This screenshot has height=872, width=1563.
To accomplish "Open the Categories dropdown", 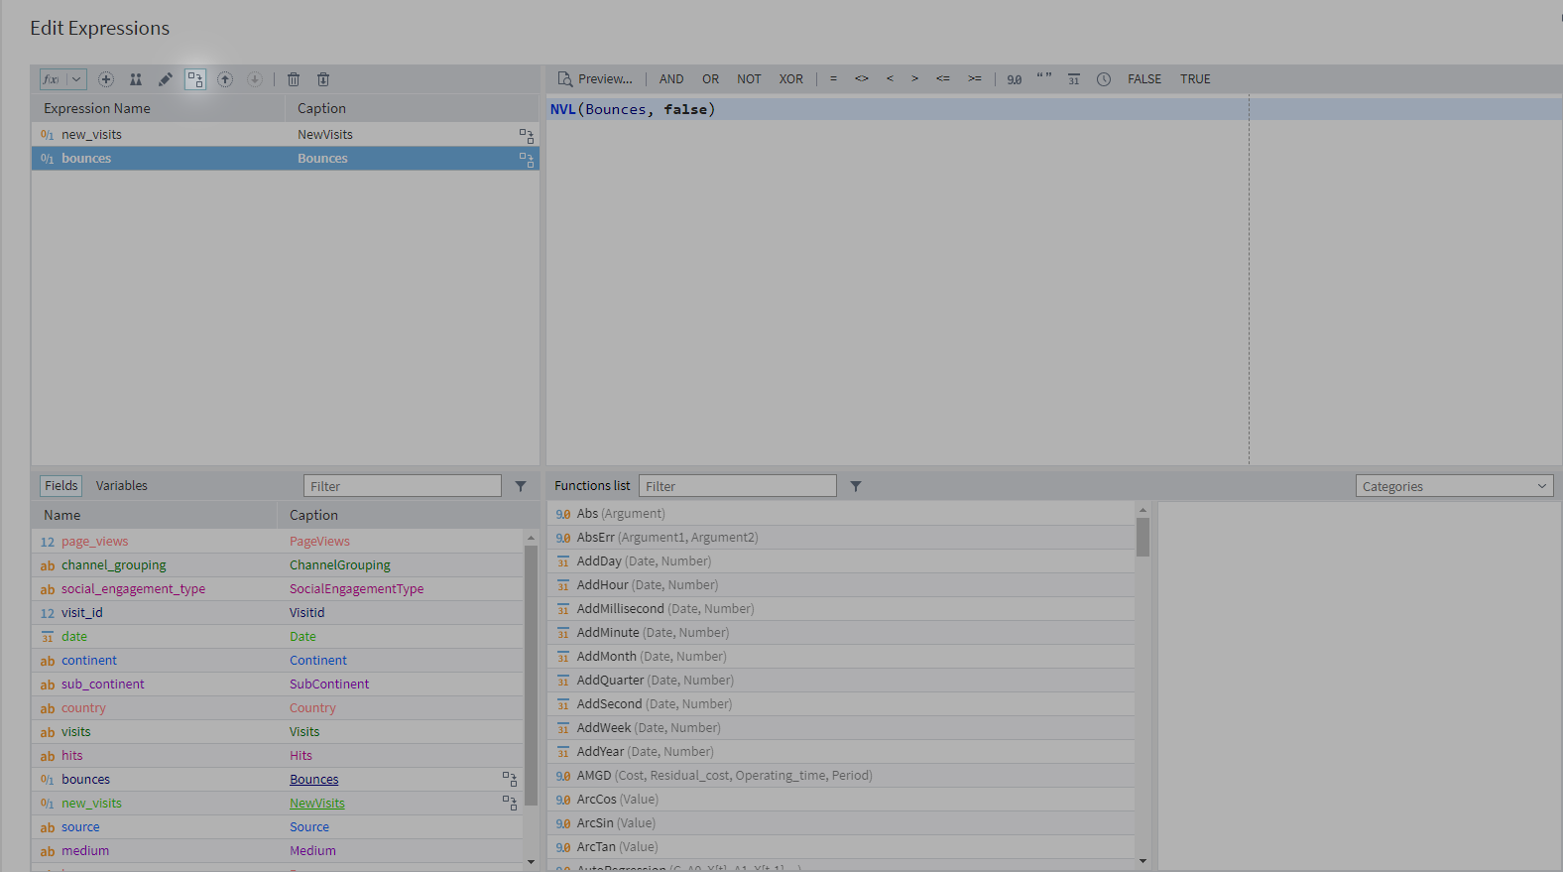I will point(1454,486).
